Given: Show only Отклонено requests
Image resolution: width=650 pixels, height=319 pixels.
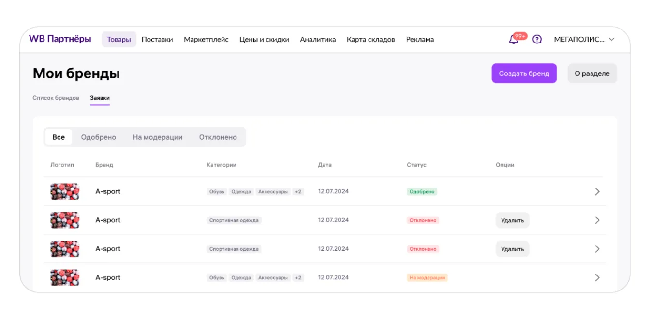Looking at the screenshot, I should pos(218,137).
